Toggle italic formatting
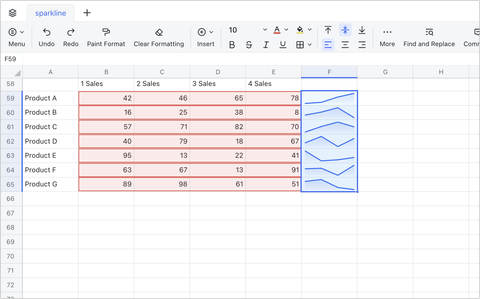 266,45
